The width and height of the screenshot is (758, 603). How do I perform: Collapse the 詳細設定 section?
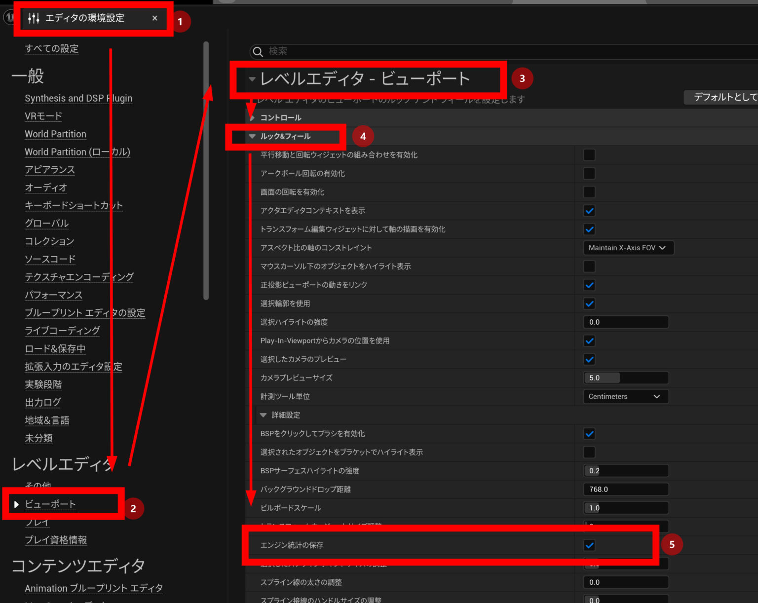point(263,415)
